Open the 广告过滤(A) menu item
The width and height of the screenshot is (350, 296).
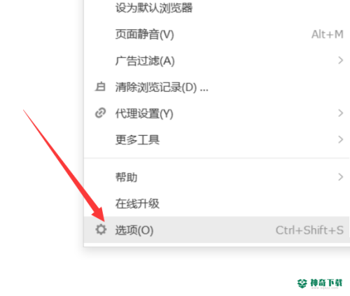217,61
